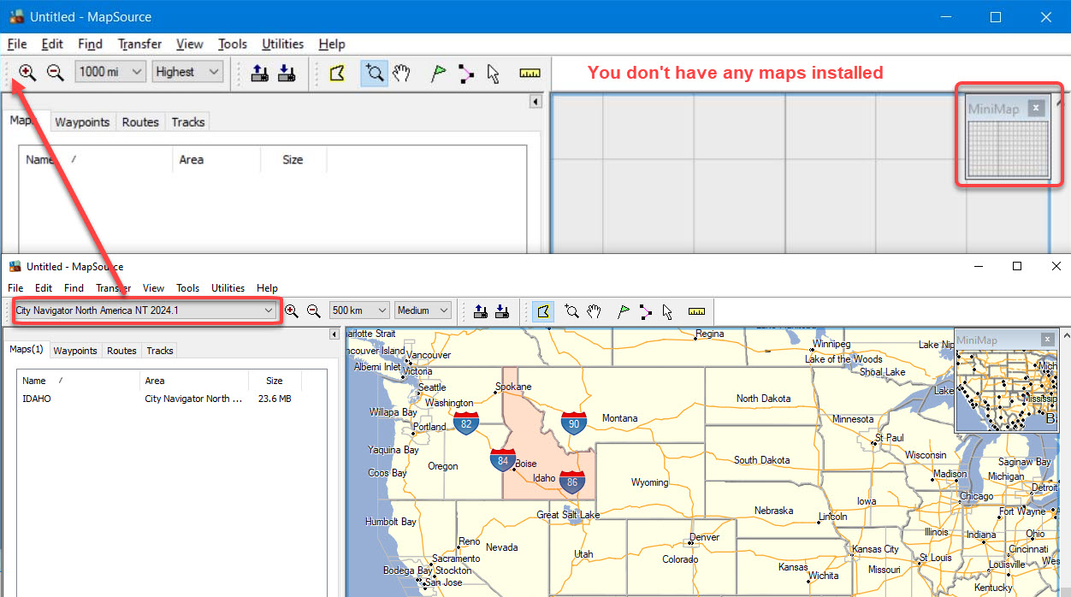1071x597 pixels.
Task: Select the Distance/Bearing ruler tool in top window
Action: [530, 73]
